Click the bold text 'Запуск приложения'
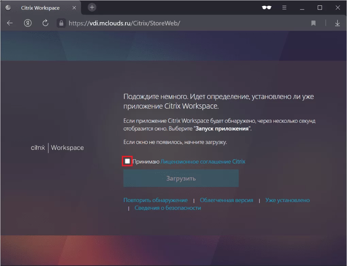Viewport: 347px width, 266px height. pos(222,129)
